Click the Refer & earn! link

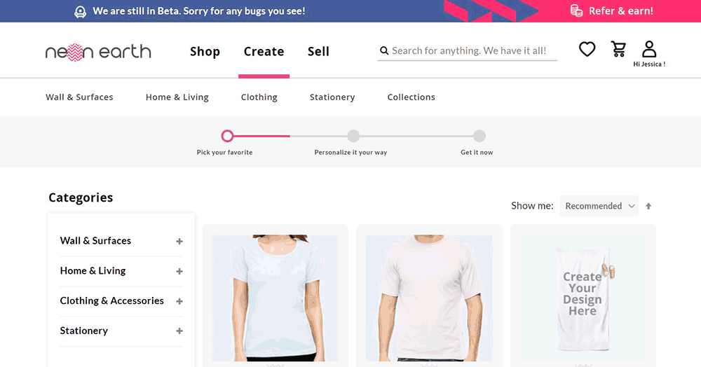pyautogui.click(x=620, y=11)
